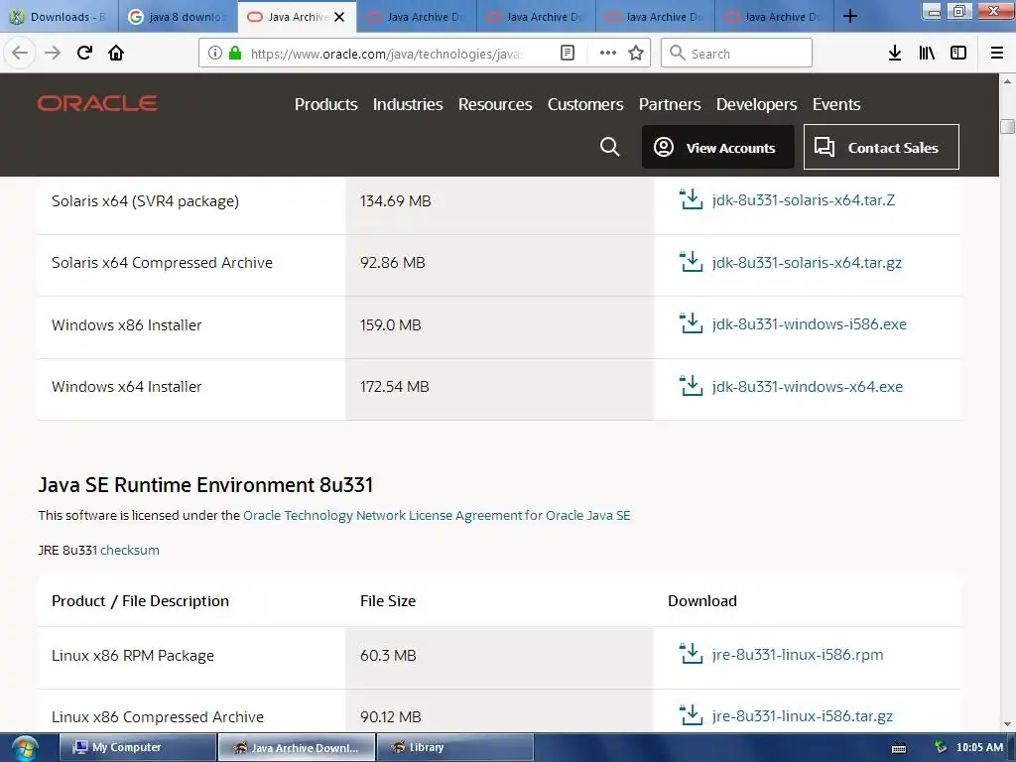Switch to Library window in taskbar
The width and height of the screenshot is (1016, 762).
(454, 747)
